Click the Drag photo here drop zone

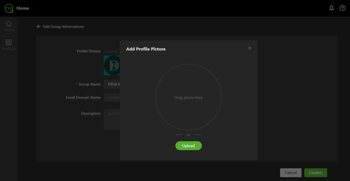coord(188,98)
